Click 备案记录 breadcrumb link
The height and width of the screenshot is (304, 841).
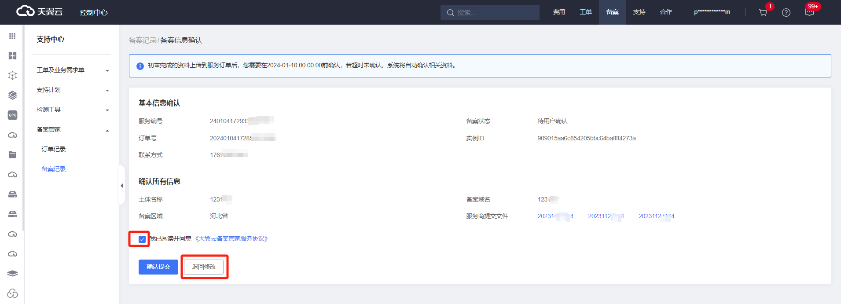pos(143,40)
